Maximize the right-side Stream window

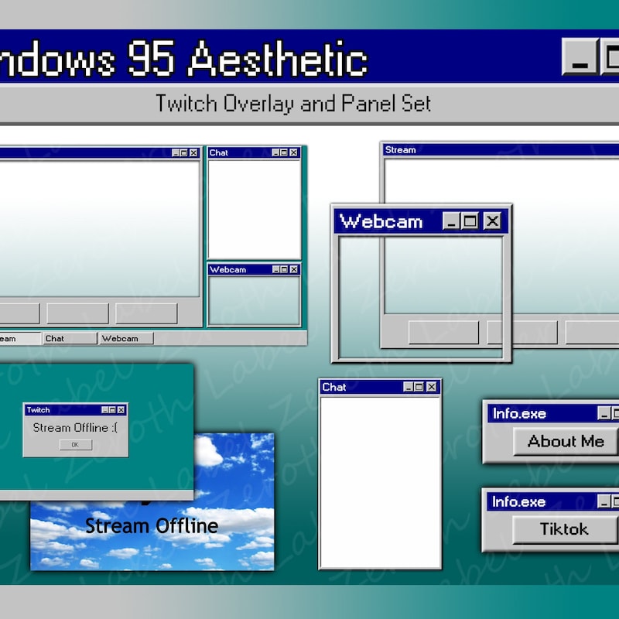(615, 149)
